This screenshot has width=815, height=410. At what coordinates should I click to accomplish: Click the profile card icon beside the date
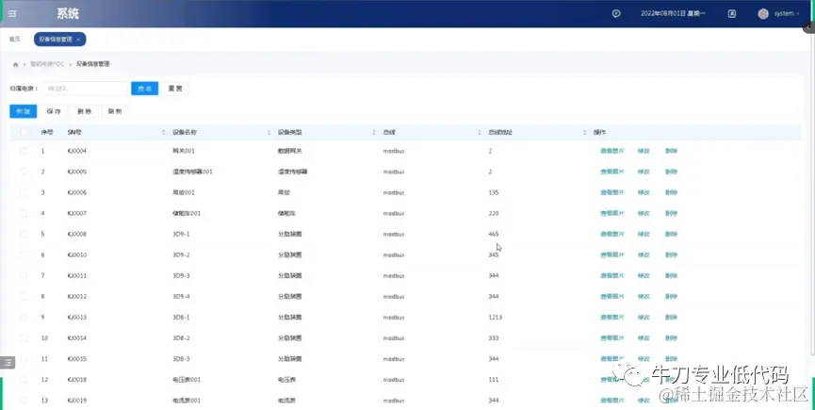click(732, 13)
